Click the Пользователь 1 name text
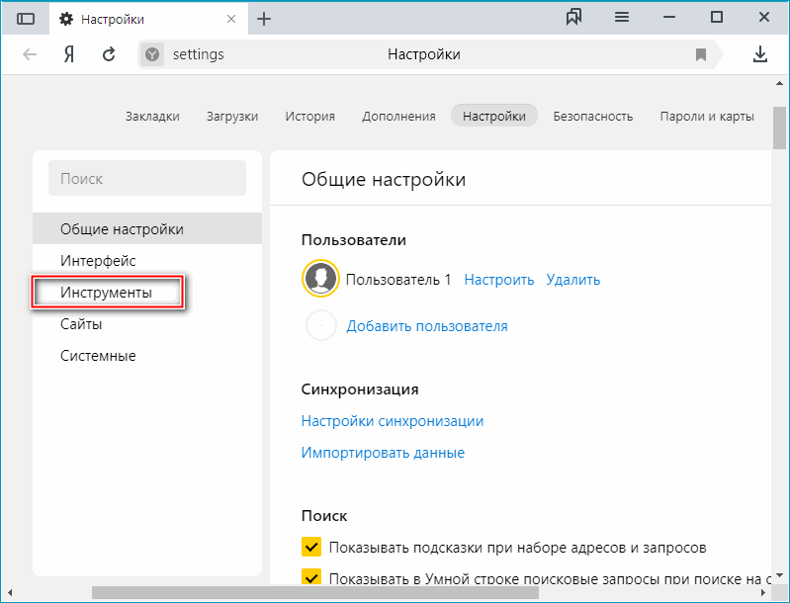The width and height of the screenshot is (790, 603). 398,280
